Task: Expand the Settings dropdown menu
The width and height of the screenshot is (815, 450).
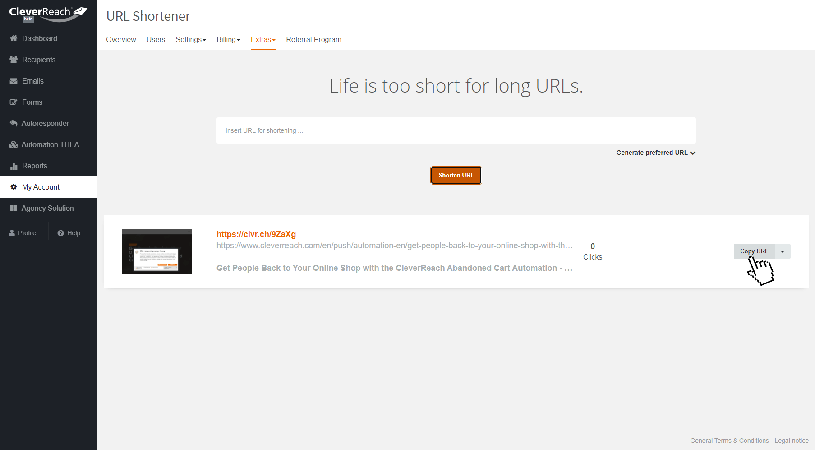Action: point(191,39)
